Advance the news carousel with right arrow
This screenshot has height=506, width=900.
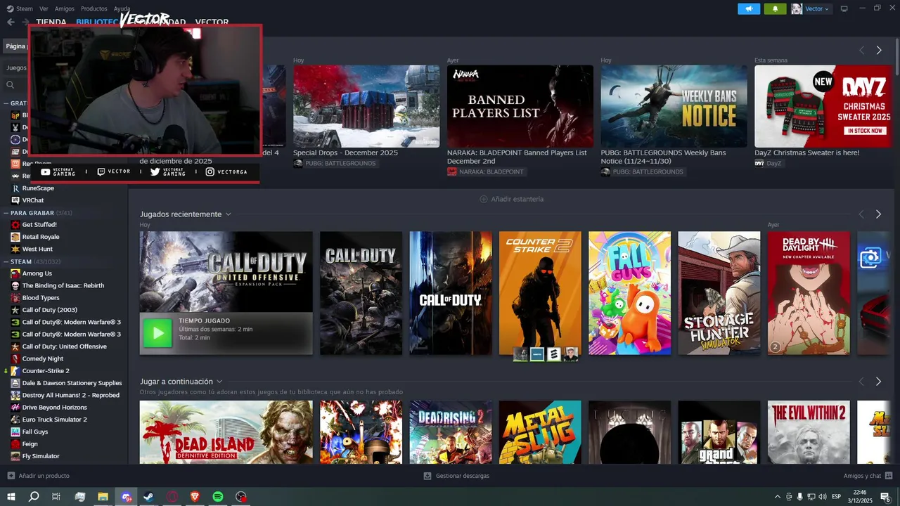(879, 51)
